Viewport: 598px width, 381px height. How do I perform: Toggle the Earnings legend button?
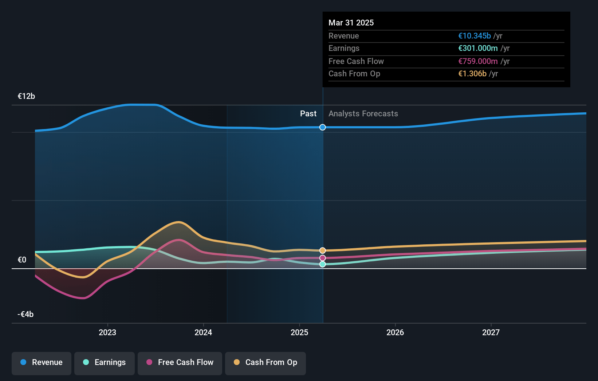click(105, 363)
